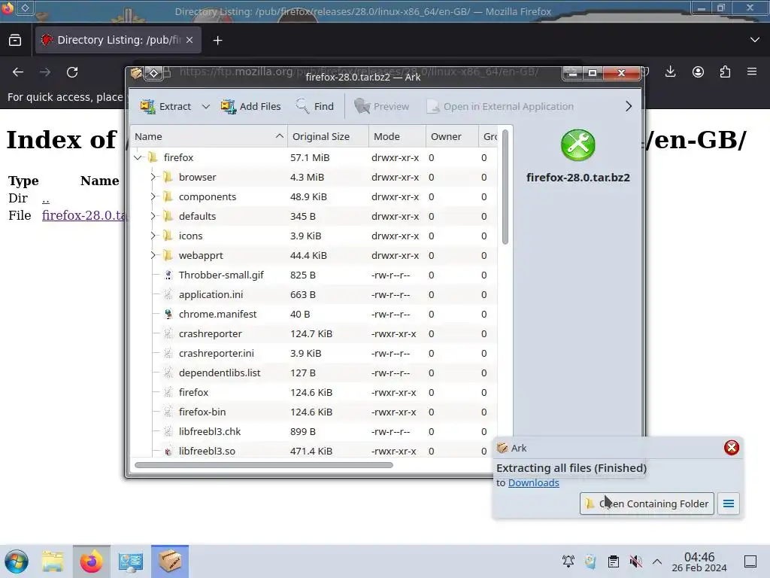Open the start menu on taskbar
This screenshot has width=770, height=578.
point(17,561)
